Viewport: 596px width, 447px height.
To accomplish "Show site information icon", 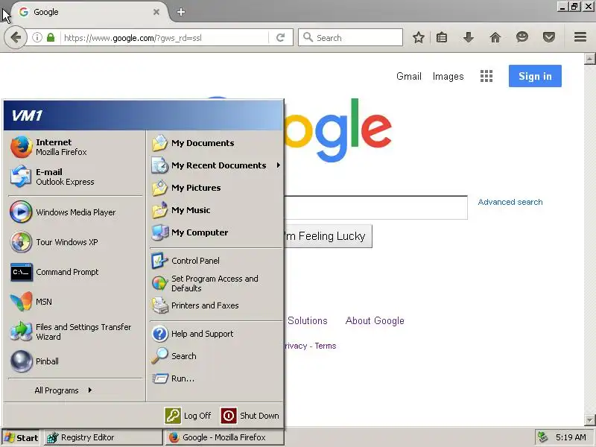I will pyautogui.click(x=37, y=38).
